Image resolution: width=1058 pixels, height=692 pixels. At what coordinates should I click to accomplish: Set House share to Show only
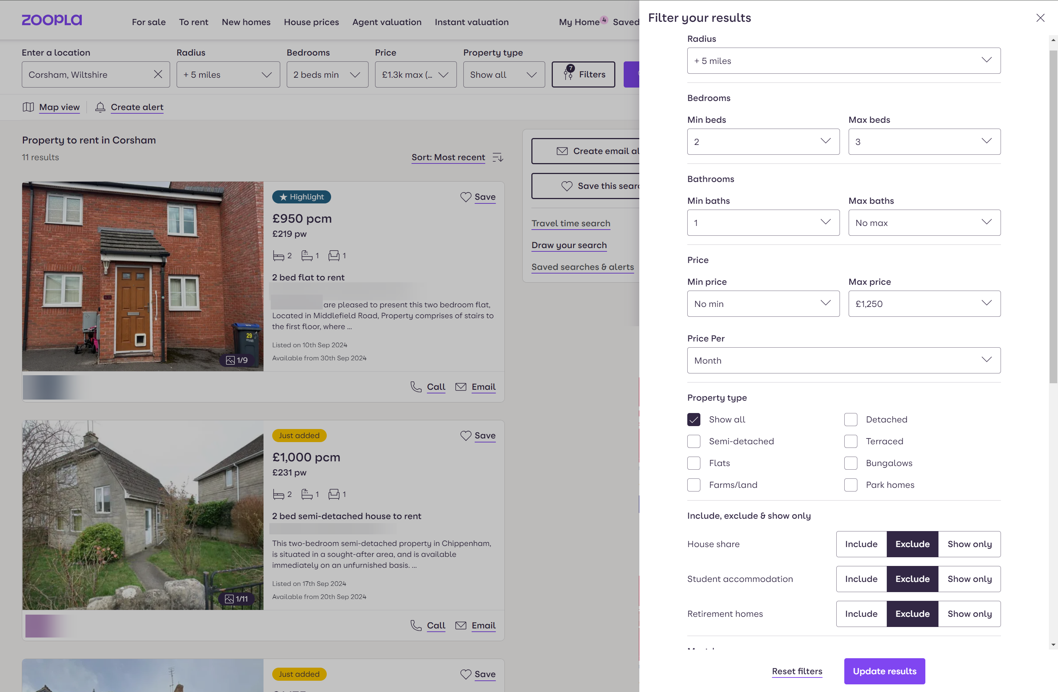pos(969,544)
